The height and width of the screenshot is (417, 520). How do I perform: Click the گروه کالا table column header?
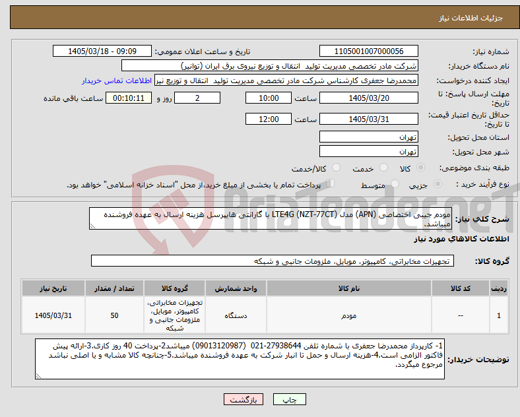coord(174,288)
